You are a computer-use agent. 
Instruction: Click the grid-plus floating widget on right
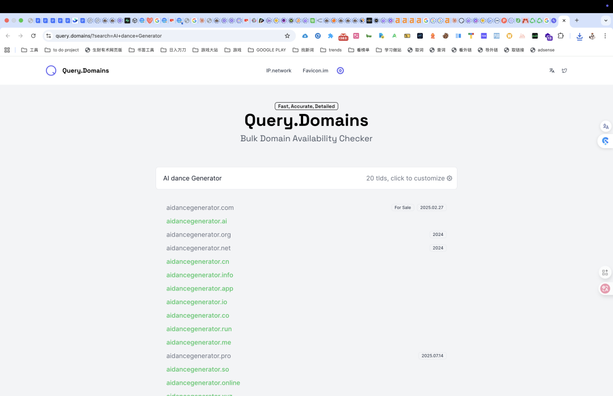pyautogui.click(x=605, y=272)
